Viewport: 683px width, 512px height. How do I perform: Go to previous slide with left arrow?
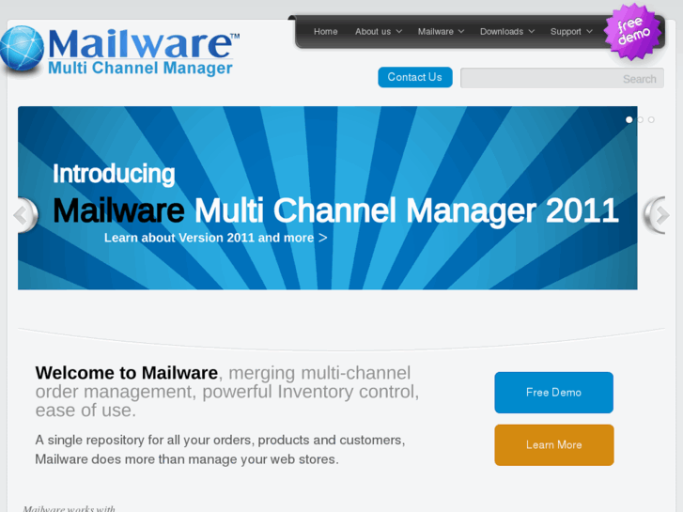pyautogui.click(x=25, y=215)
